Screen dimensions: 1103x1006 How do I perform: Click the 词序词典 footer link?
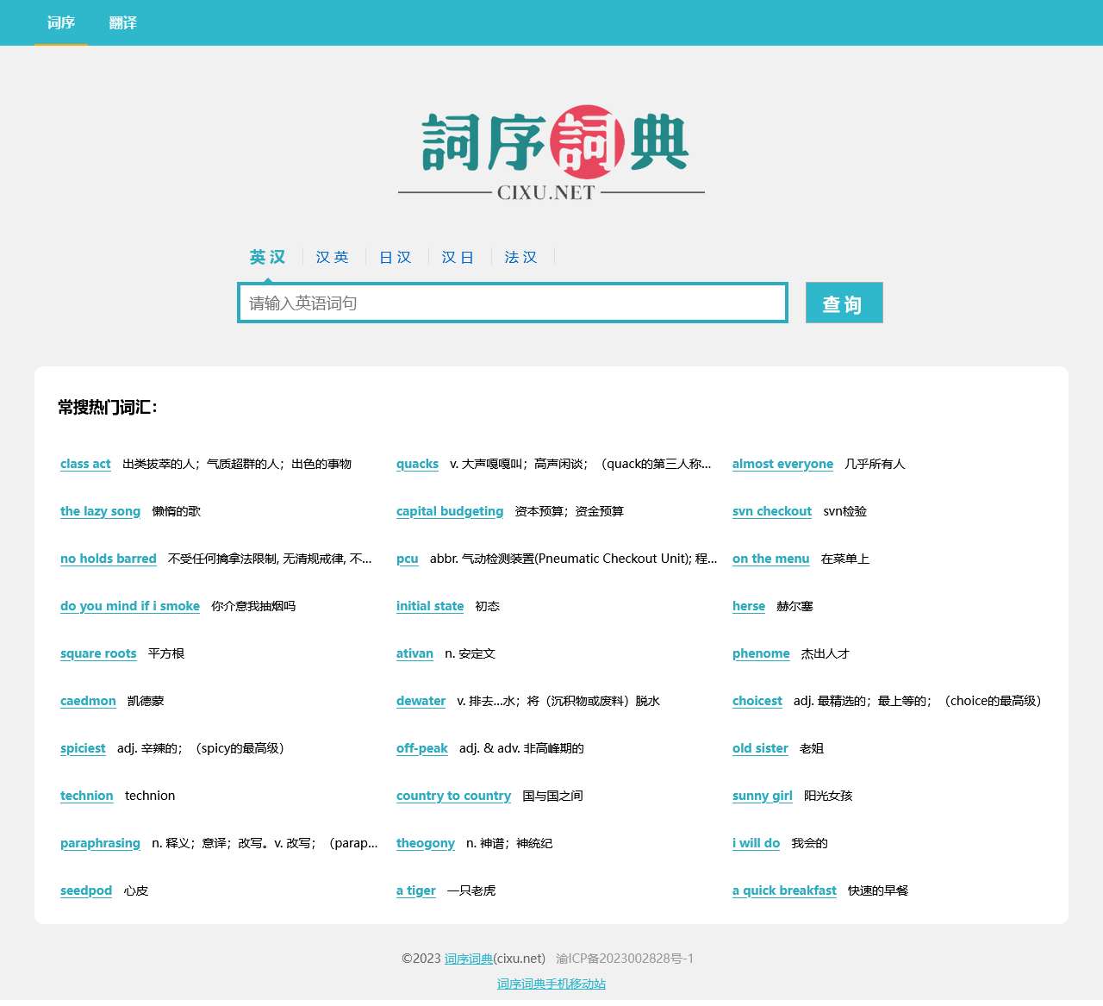click(x=469, y=959)
